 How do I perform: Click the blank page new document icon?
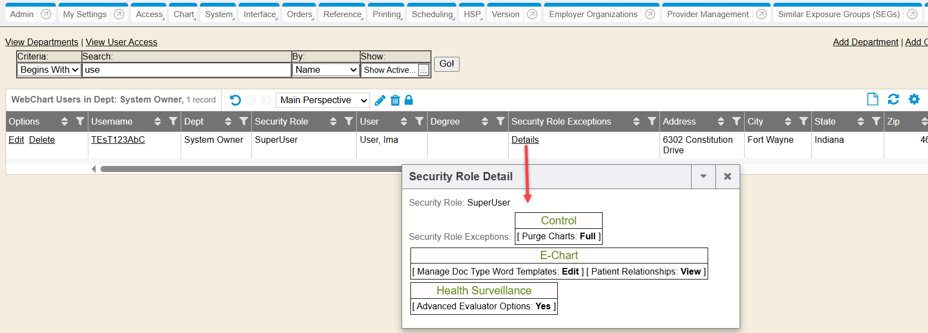point(873,99)
